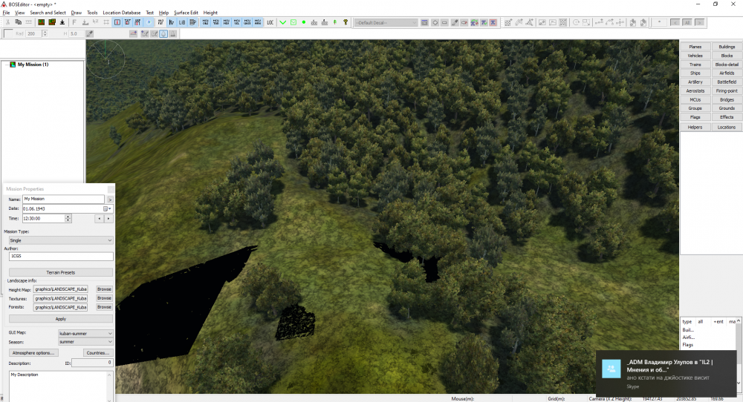Click the green check mark toolbar icon
Screen dimensions: 743x402
click(282, 23)
